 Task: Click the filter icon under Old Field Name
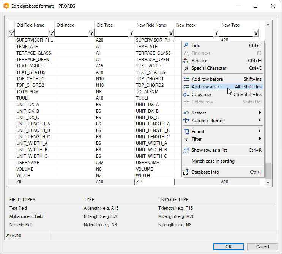click(51, 33)
